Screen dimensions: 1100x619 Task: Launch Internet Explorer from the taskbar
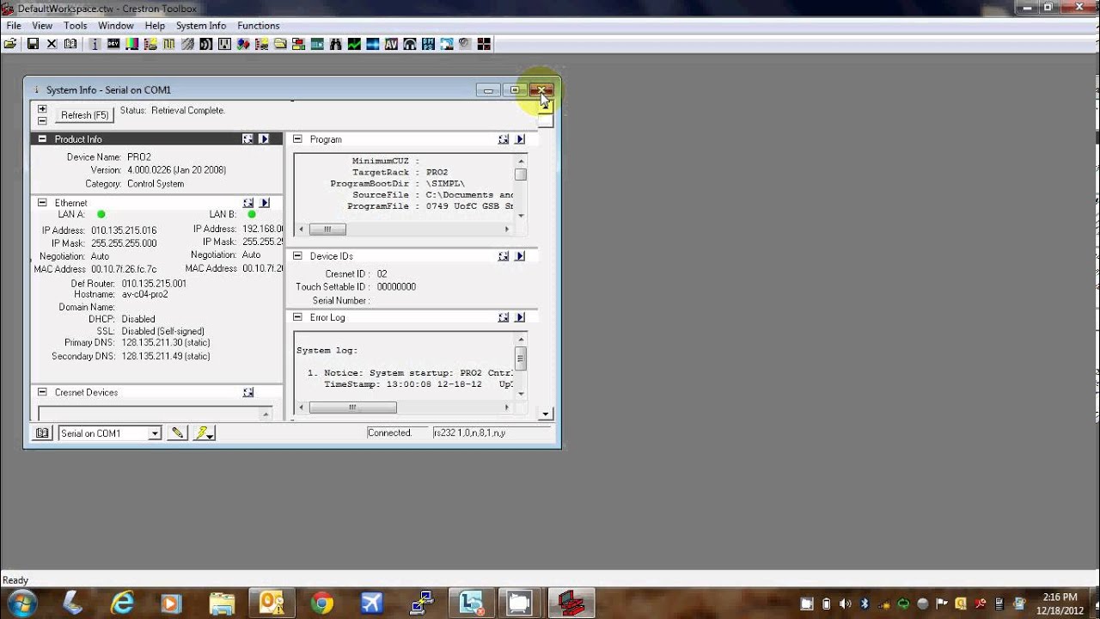pyautogui.click(x=122, y=604)
